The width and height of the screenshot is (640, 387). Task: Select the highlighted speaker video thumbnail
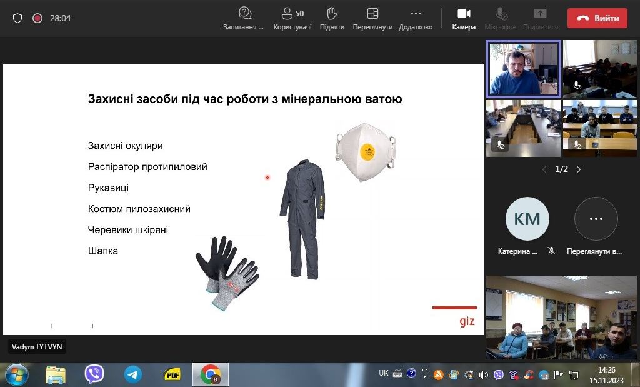point(523,69)
